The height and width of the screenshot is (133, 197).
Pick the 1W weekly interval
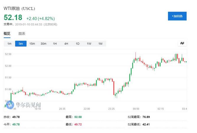(89, 44)
